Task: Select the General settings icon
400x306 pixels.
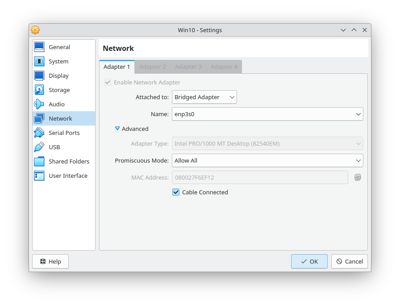Action: (39, 47)
